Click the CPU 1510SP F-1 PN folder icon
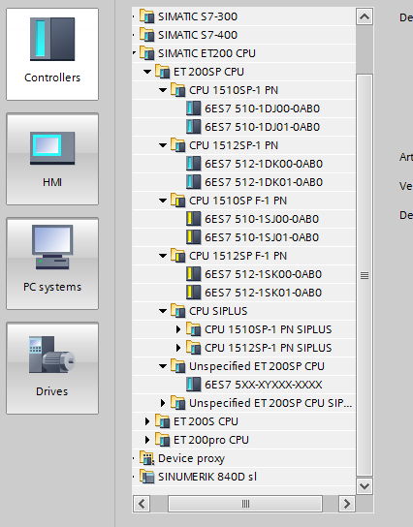 point(178,201)
